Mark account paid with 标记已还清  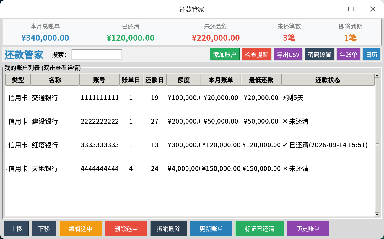[260, 229]
